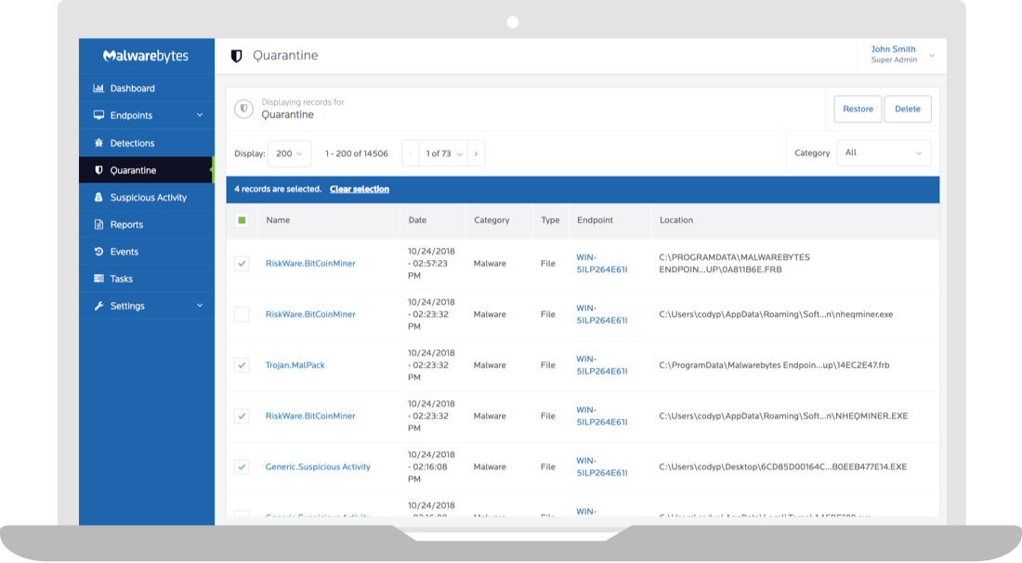The image size is (1022, 563).
Task: Click the Detections bug icon
Action: 98,143
